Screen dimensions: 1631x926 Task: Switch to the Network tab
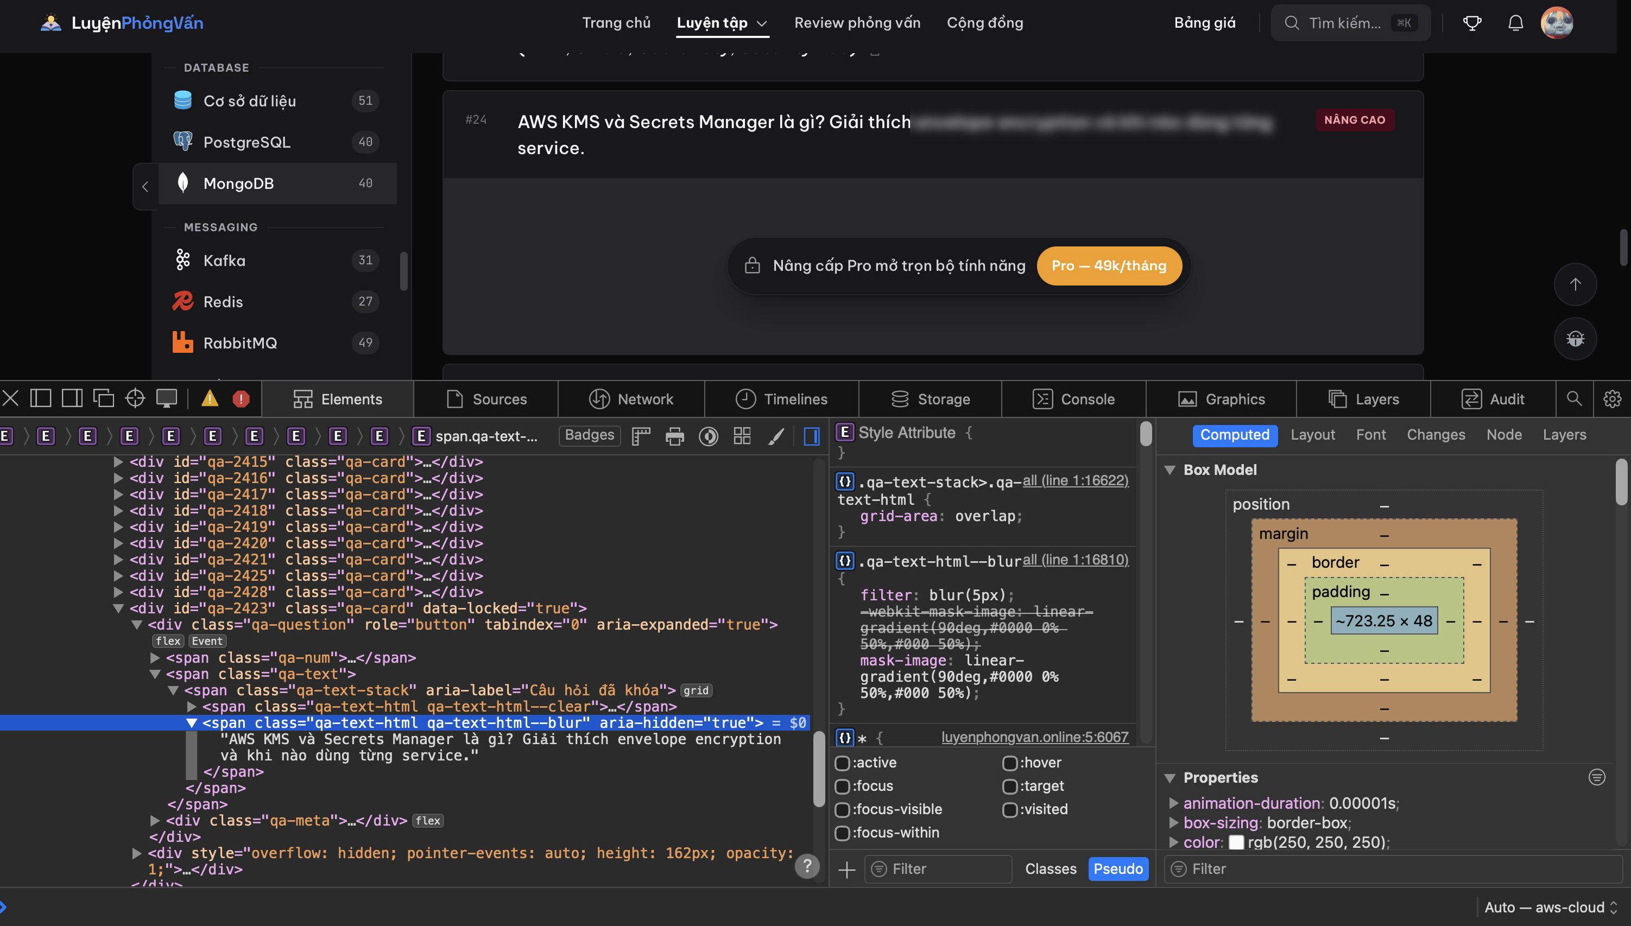tap(631, 399)
